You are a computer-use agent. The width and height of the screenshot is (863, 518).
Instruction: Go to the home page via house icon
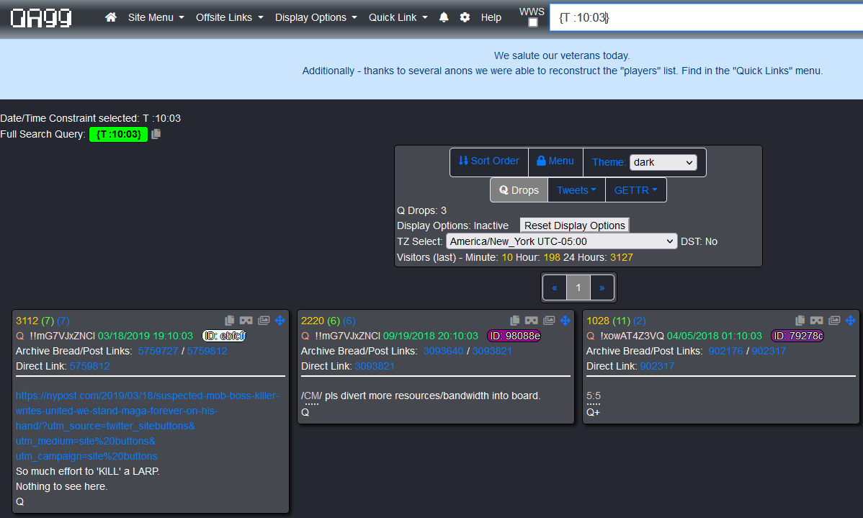tap(111, 17)
